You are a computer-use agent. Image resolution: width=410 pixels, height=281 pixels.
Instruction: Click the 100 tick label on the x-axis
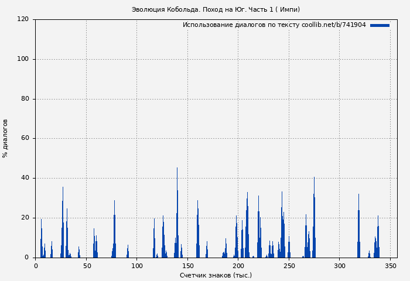[x=137, y=266]
